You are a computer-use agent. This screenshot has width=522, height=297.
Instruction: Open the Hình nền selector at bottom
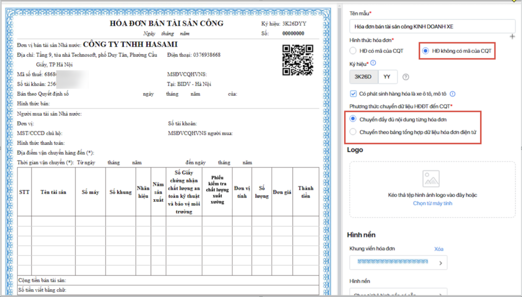pos(398,293)
